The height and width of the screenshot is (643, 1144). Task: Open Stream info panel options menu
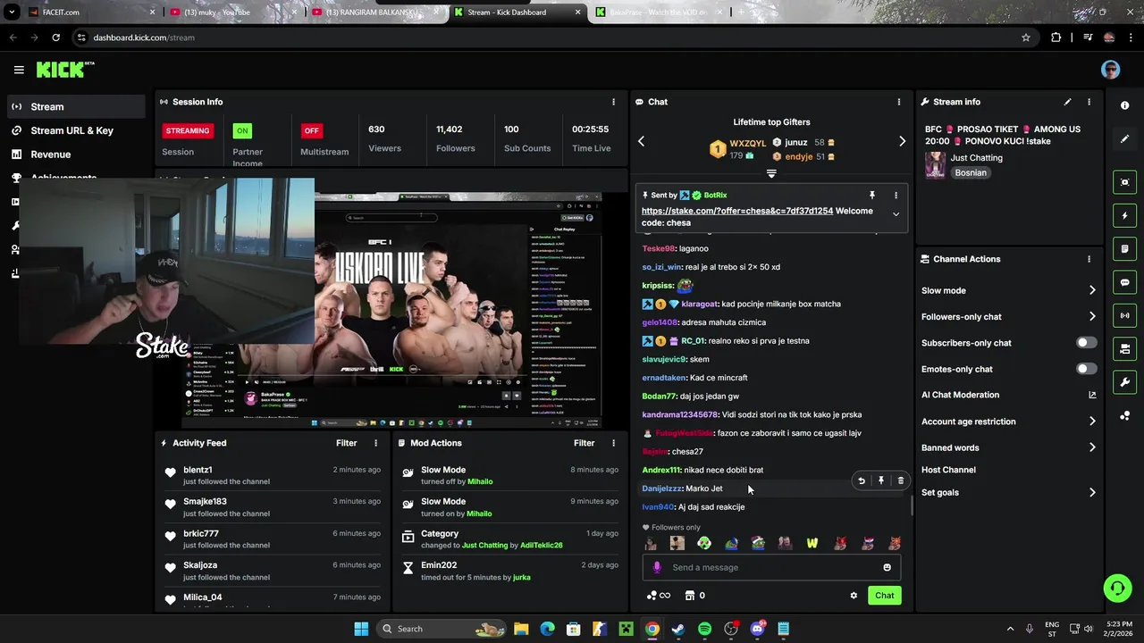coord(1089,102)
